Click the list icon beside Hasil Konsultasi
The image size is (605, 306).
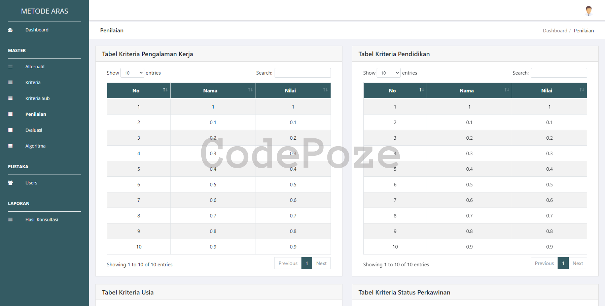(x=10, y=220)
